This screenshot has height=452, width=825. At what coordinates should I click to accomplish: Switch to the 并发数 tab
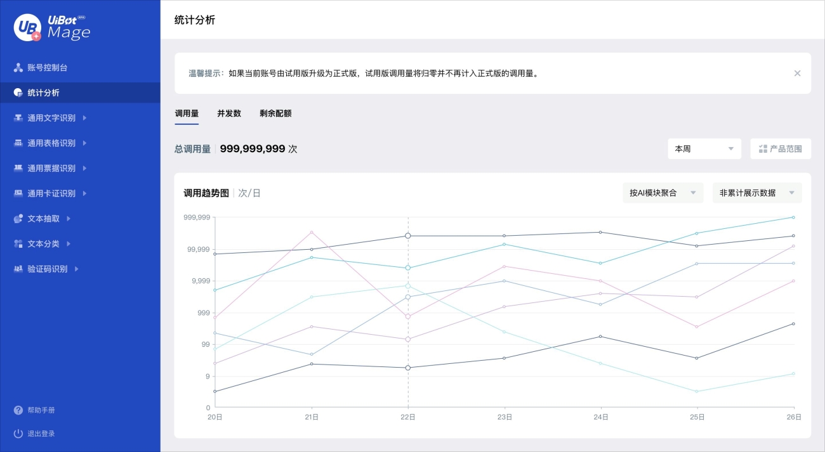(x=229, y=113)
